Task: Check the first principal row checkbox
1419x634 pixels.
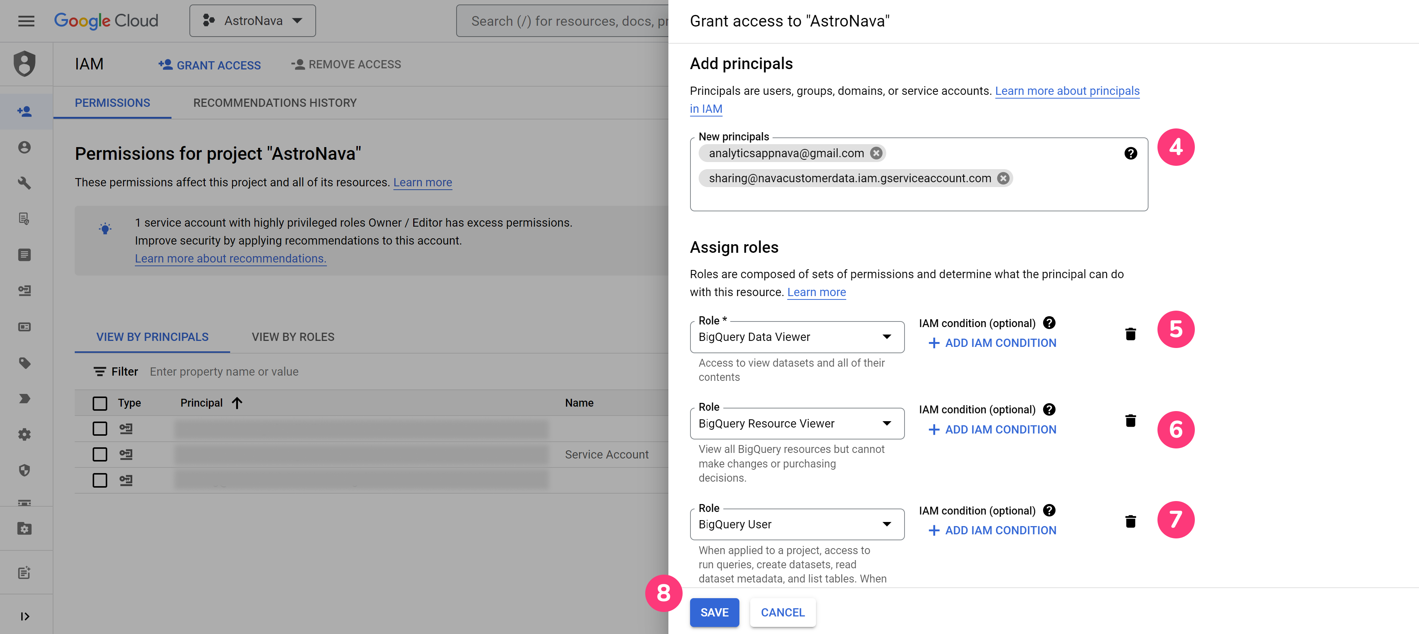Action: point(100,429)
